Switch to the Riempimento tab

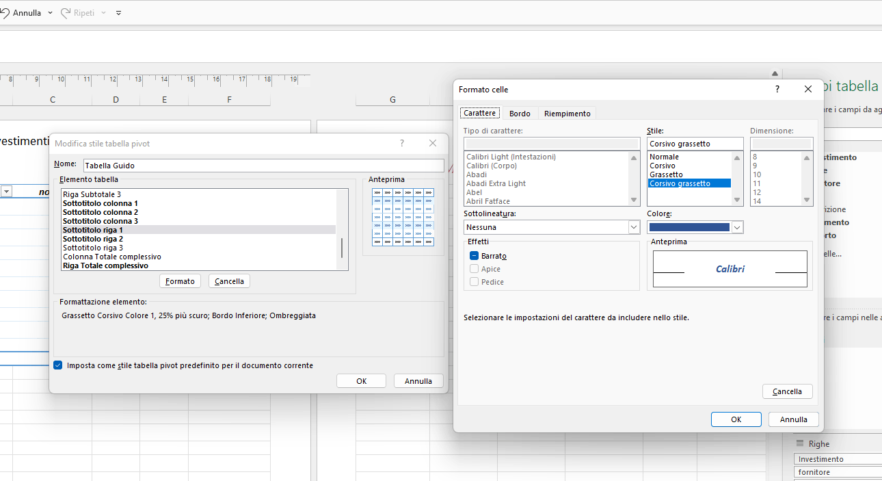567,114
